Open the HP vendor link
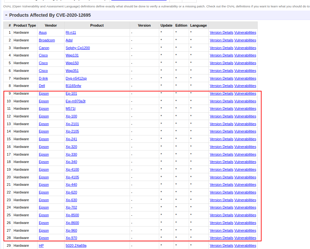The image size is (310, 249). pos(41,246)
